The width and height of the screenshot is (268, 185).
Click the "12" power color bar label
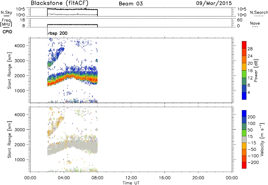pyautogui.click(x=250, y=78)
